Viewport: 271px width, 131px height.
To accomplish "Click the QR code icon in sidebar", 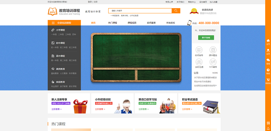I will (268, 123).
